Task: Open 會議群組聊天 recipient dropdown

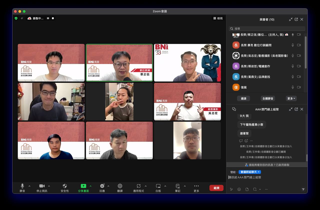Action: click(x=250, y=172)
